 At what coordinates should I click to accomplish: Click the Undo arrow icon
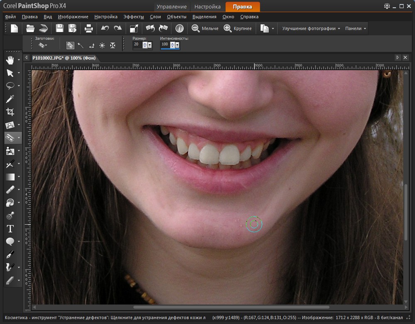pos(105,28)
